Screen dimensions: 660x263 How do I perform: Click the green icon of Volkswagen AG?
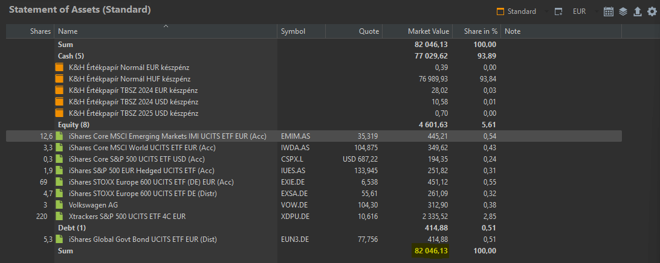point(59,205)
